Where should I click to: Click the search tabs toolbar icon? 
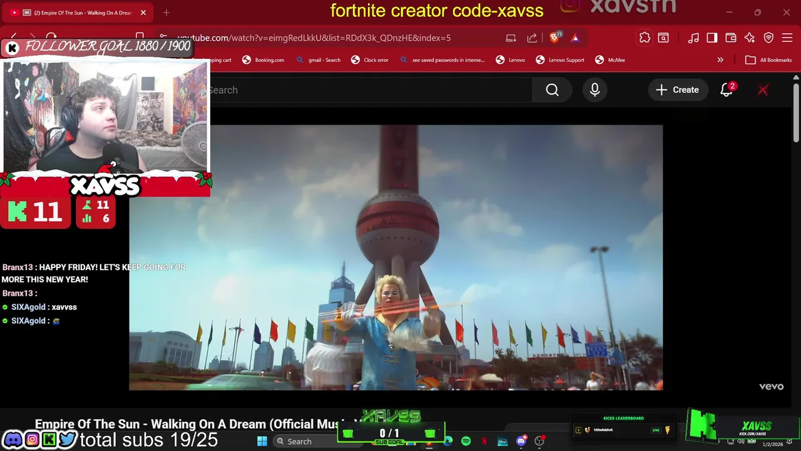pyautogui.click(x=663, y=38)
